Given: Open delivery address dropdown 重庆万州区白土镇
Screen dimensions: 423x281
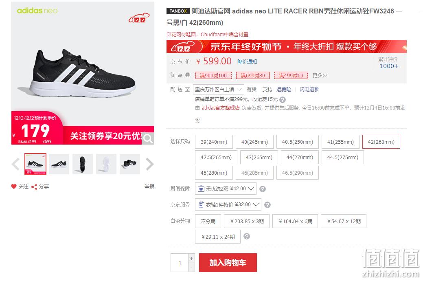Looking at the screenshot, I should [x=219, y=89].
